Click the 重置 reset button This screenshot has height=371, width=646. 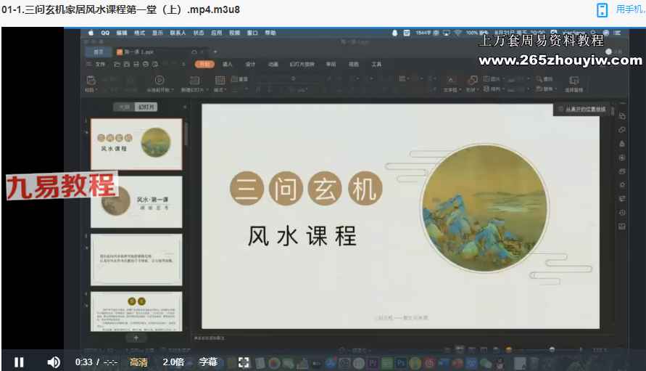pyautogui.click(x=240, y=79)
